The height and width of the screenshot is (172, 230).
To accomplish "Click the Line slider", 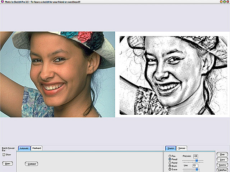I will pyautogui.click(x=196, y=169).
